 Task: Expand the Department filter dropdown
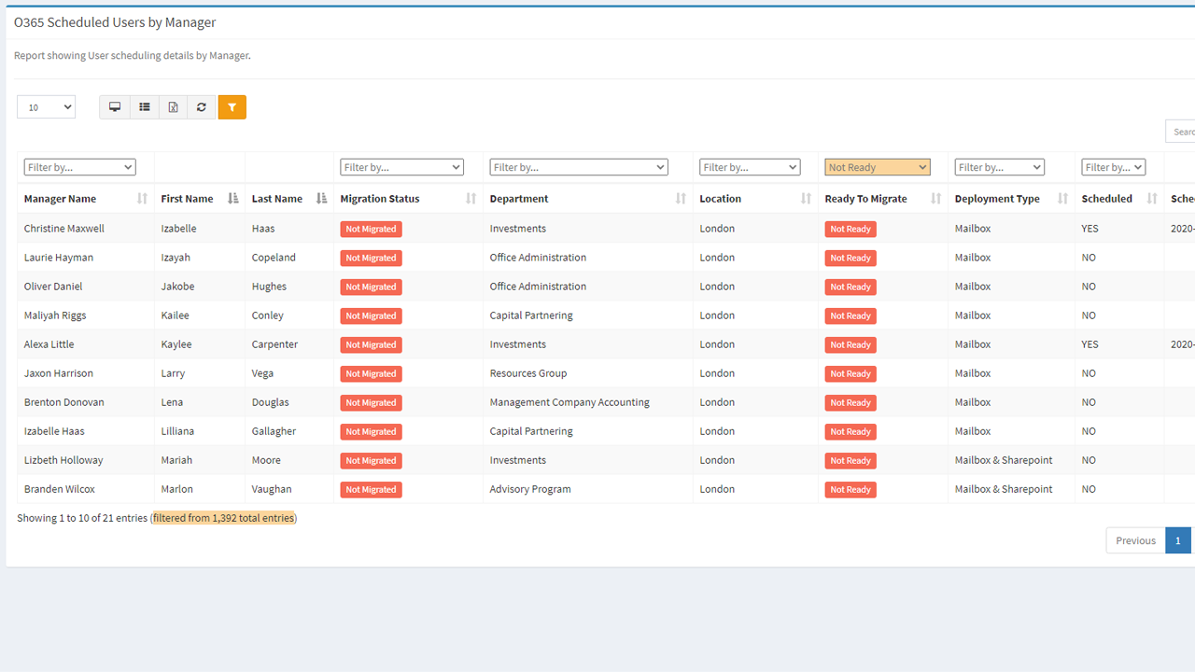click(x=578, y=166)
